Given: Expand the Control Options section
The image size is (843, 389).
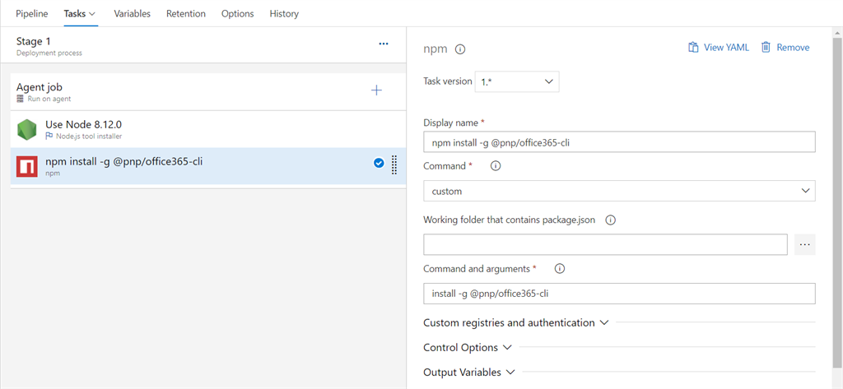Looking at the screenshot, I should click(468, 348).
